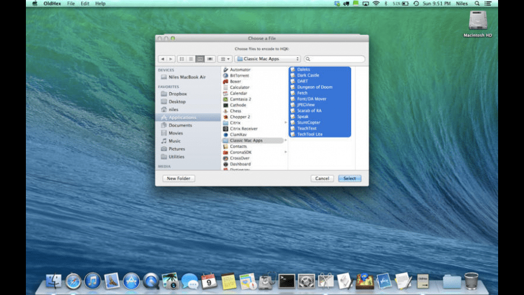Screen dimensions: 524x295
Task: Click the Back navigation arrow in dialog
Action: 163,59
